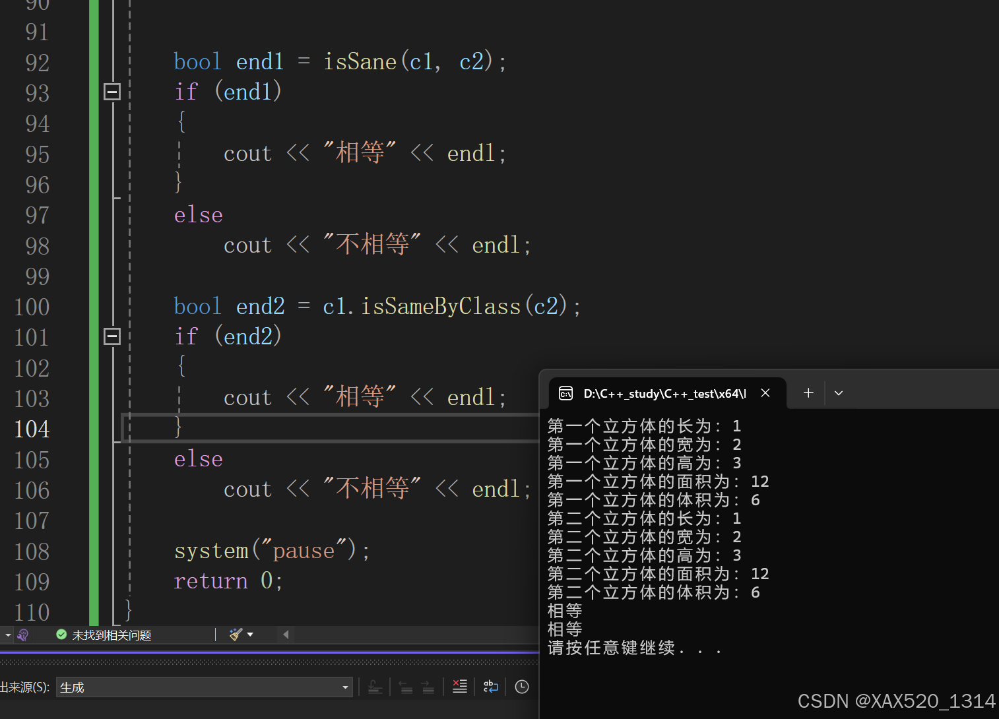This screenshot has width=999, height=719.
Task: Expand the code cleanup profile dropdown arrow
Action: (250, 635)
